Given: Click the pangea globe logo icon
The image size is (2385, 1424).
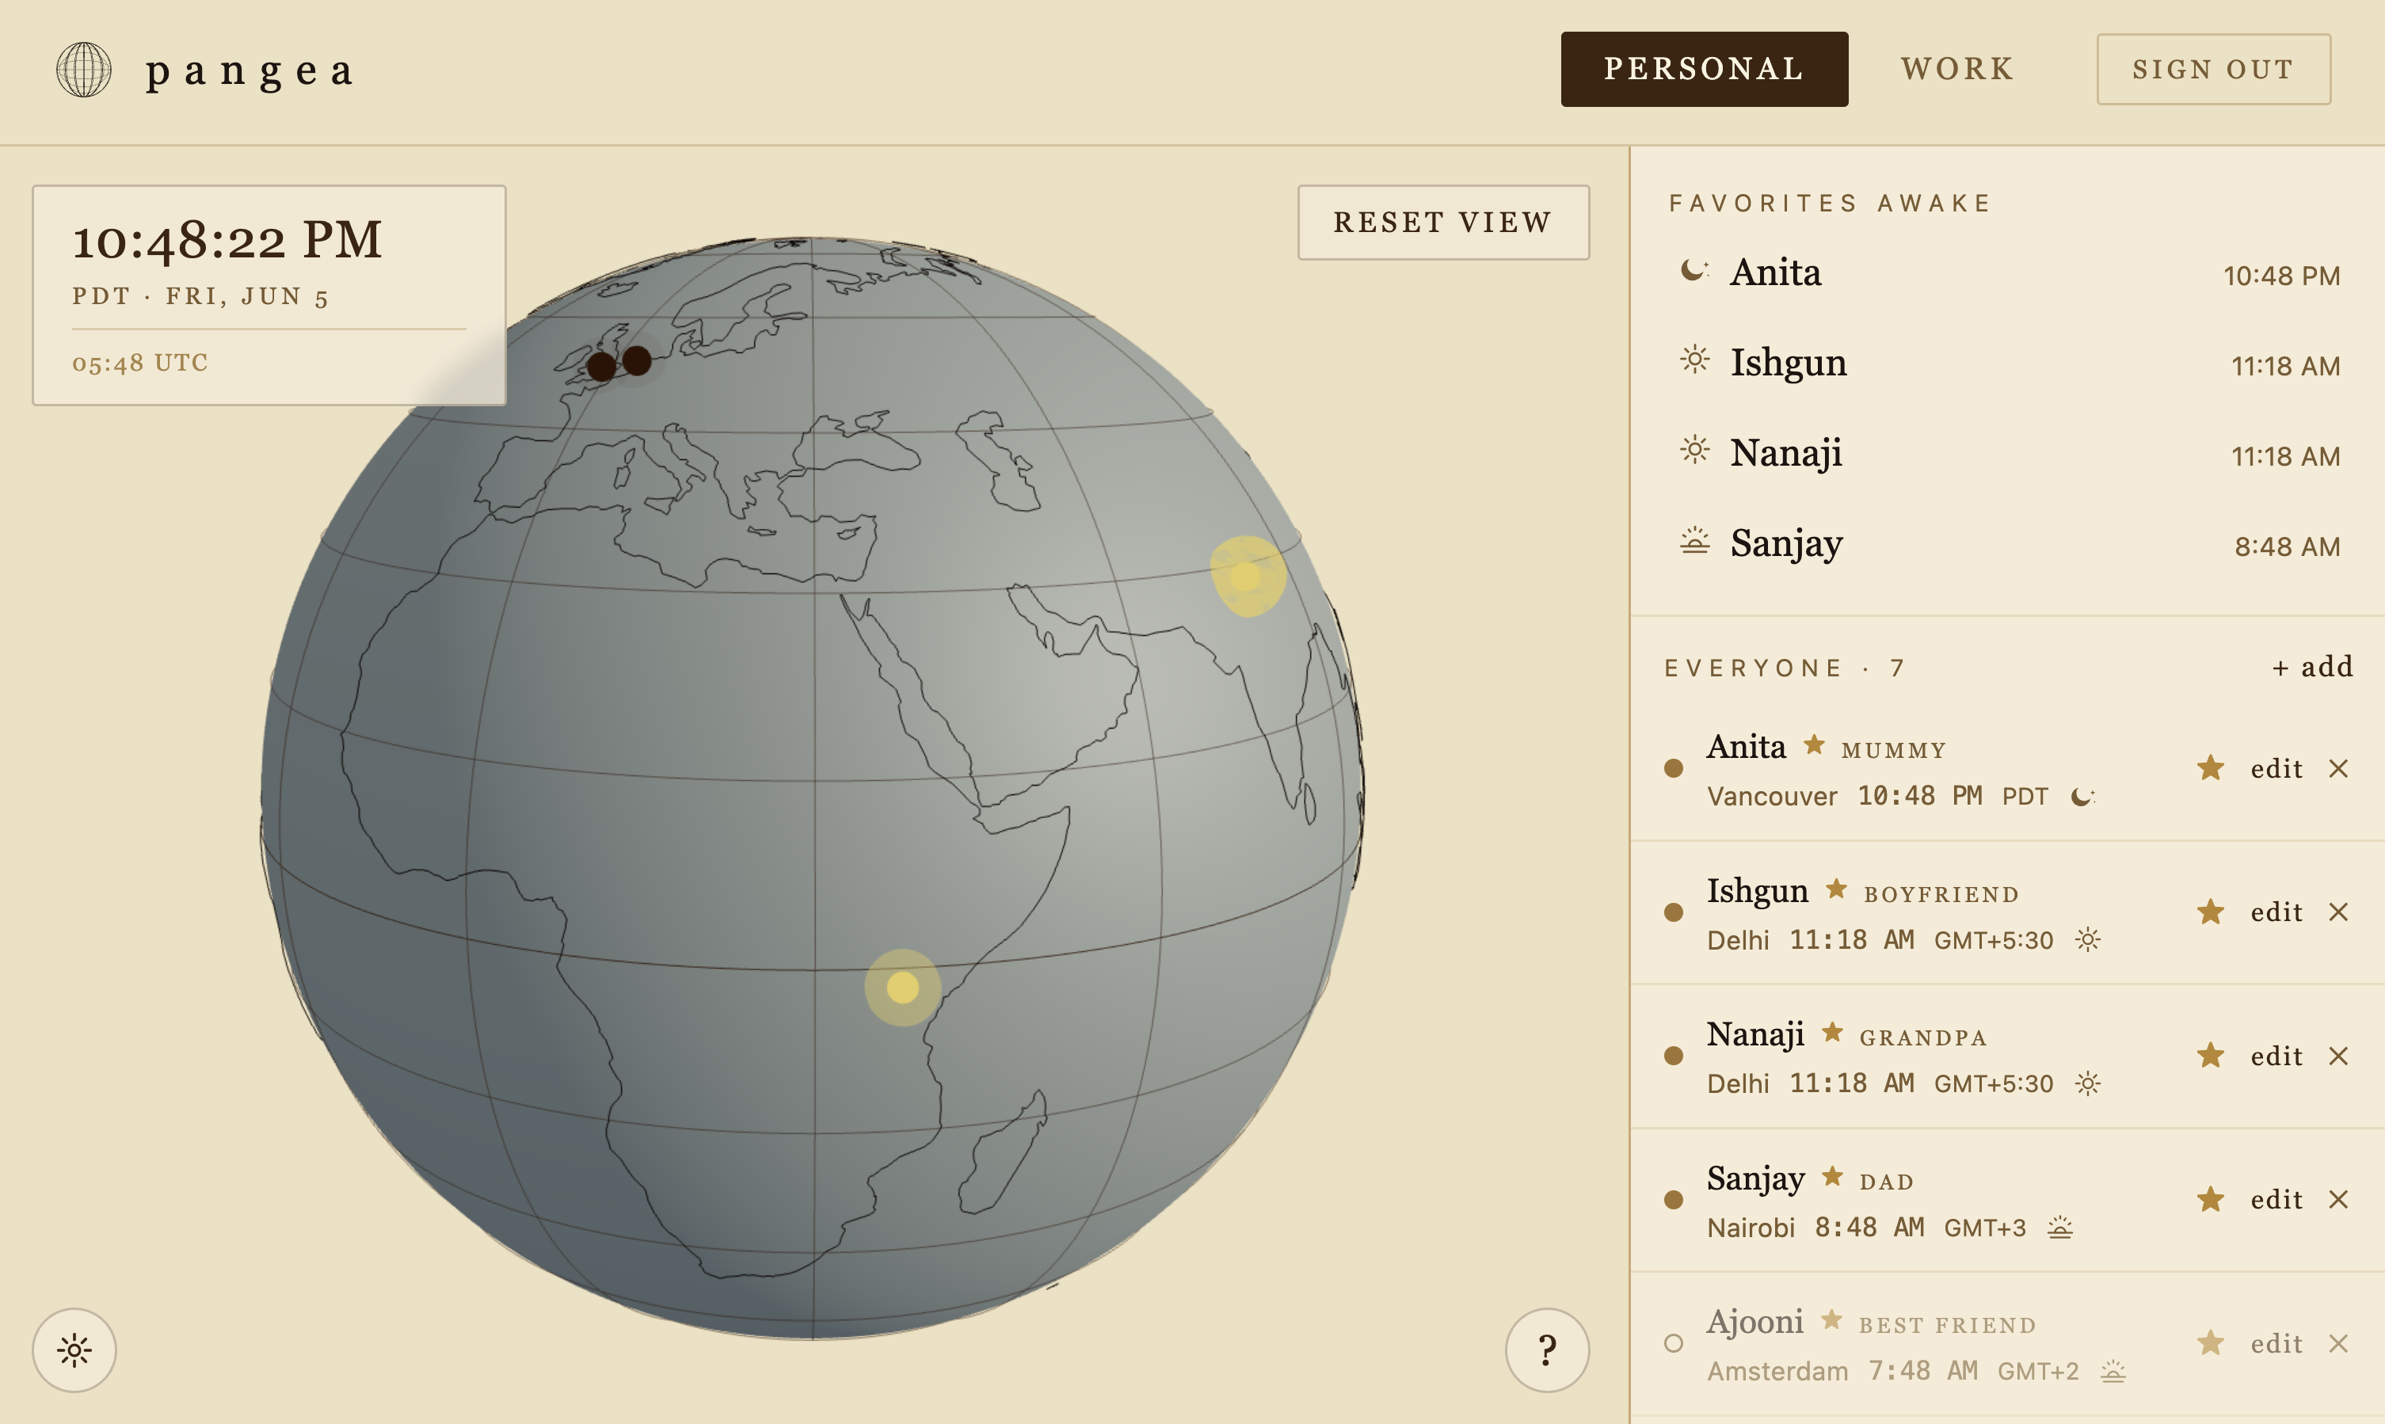Looking at the screenshot, I should [85, 69].
